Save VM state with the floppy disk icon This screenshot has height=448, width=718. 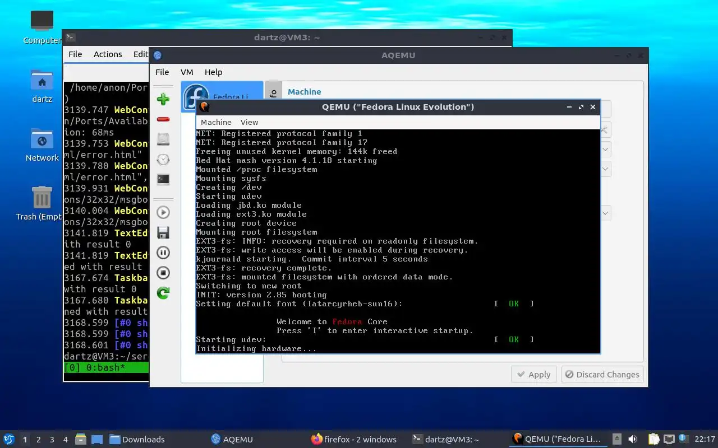coord(163,232)
